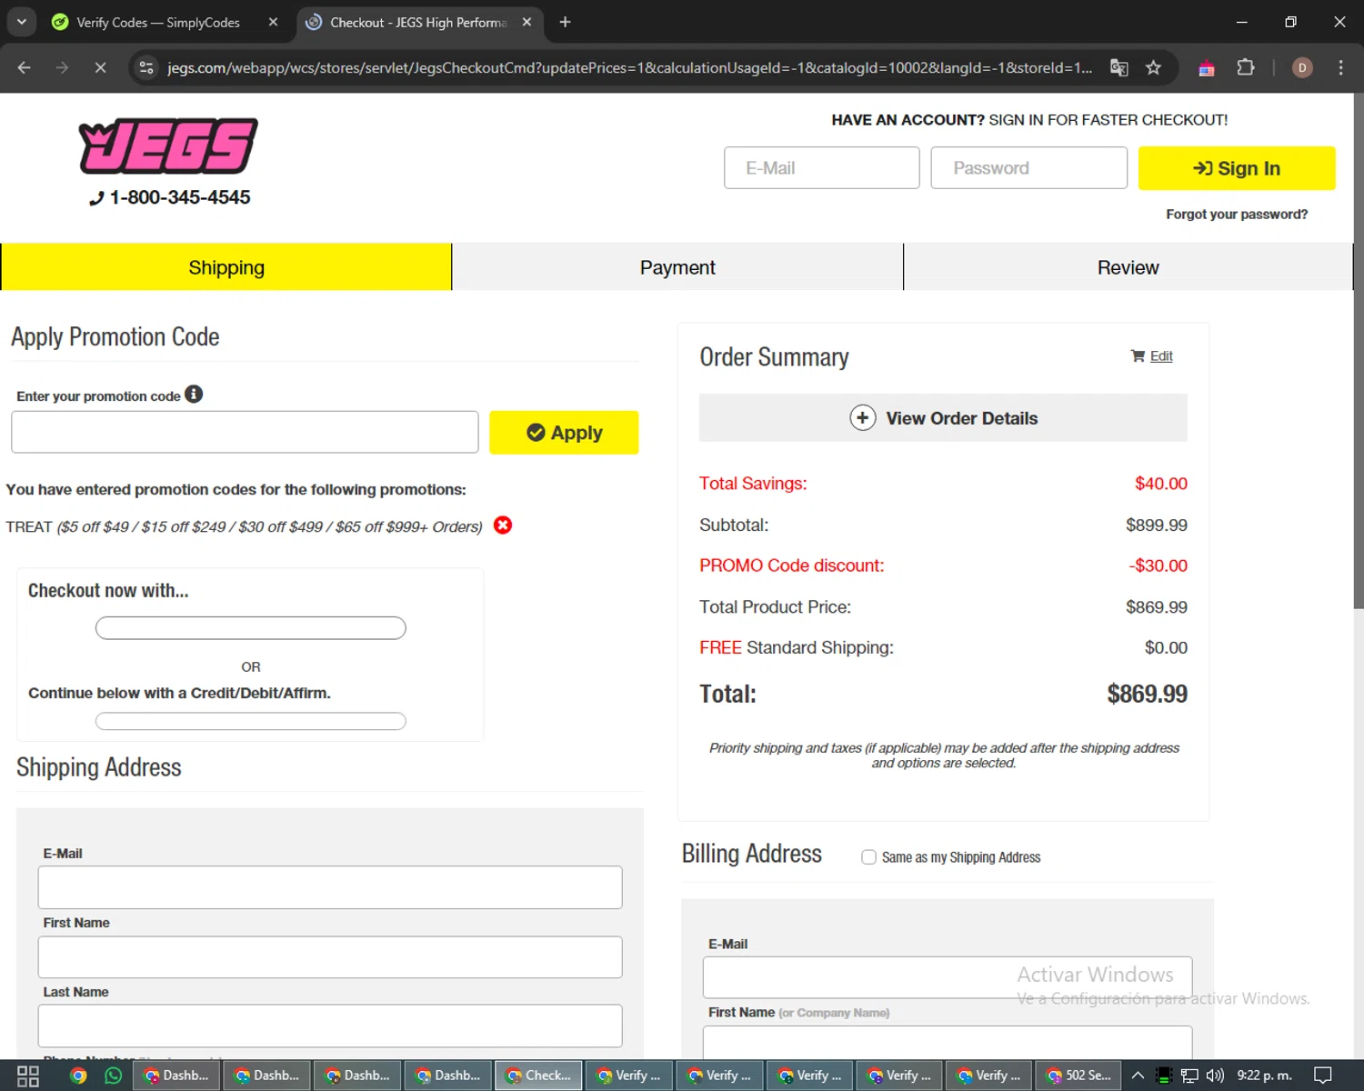Image resolution: width=1364 pixels, height=1091 pixels.
Task: Click the Billing Address E-Mail field
Action: 948,977
